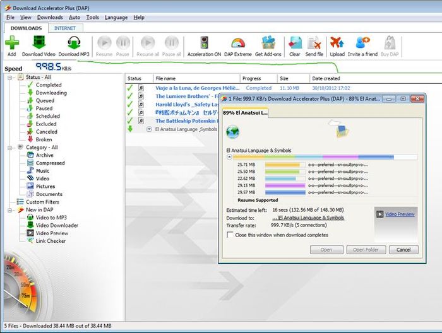
Task: Click the purple 29.15 MB segment bar
Action: tap(285, 185)
